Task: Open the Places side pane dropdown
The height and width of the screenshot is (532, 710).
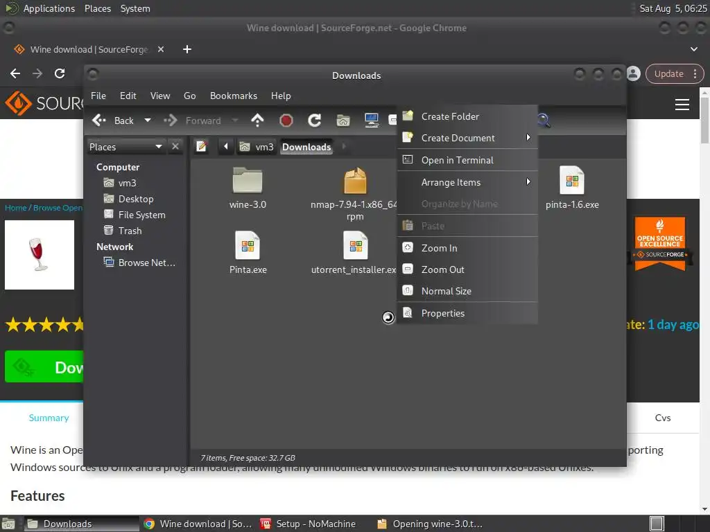Action: pyautogui.click(x=125, y=147)
